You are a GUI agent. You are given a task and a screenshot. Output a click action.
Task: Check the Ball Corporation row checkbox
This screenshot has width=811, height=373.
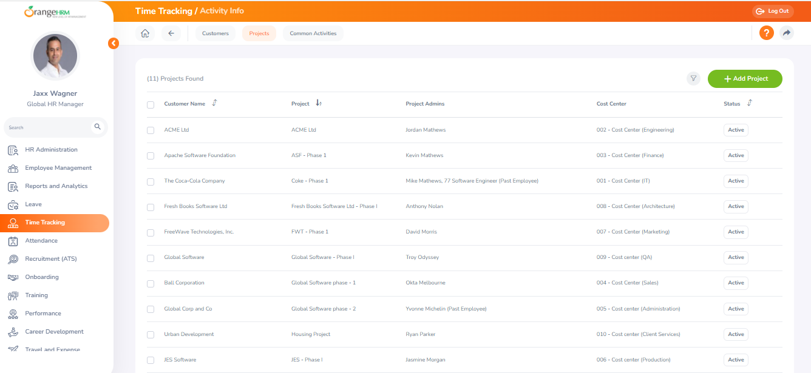151,283
